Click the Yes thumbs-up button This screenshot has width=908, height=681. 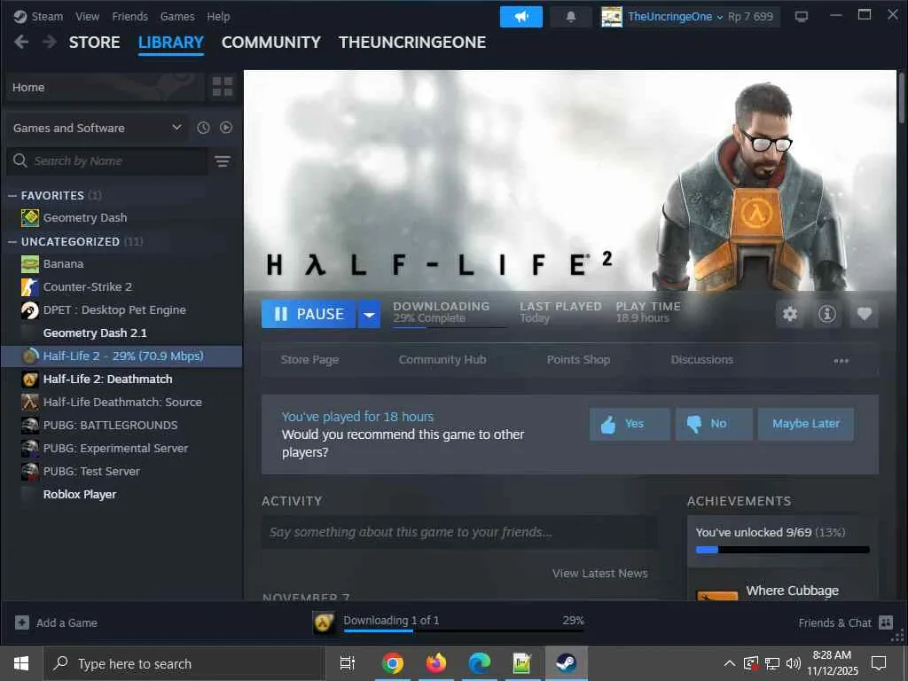coord(630,424)
